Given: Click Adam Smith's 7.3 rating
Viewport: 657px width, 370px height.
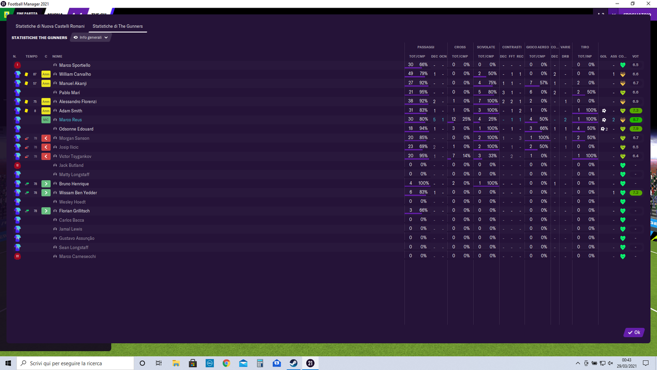Looking at the screenshot, I should click(635, 111).
